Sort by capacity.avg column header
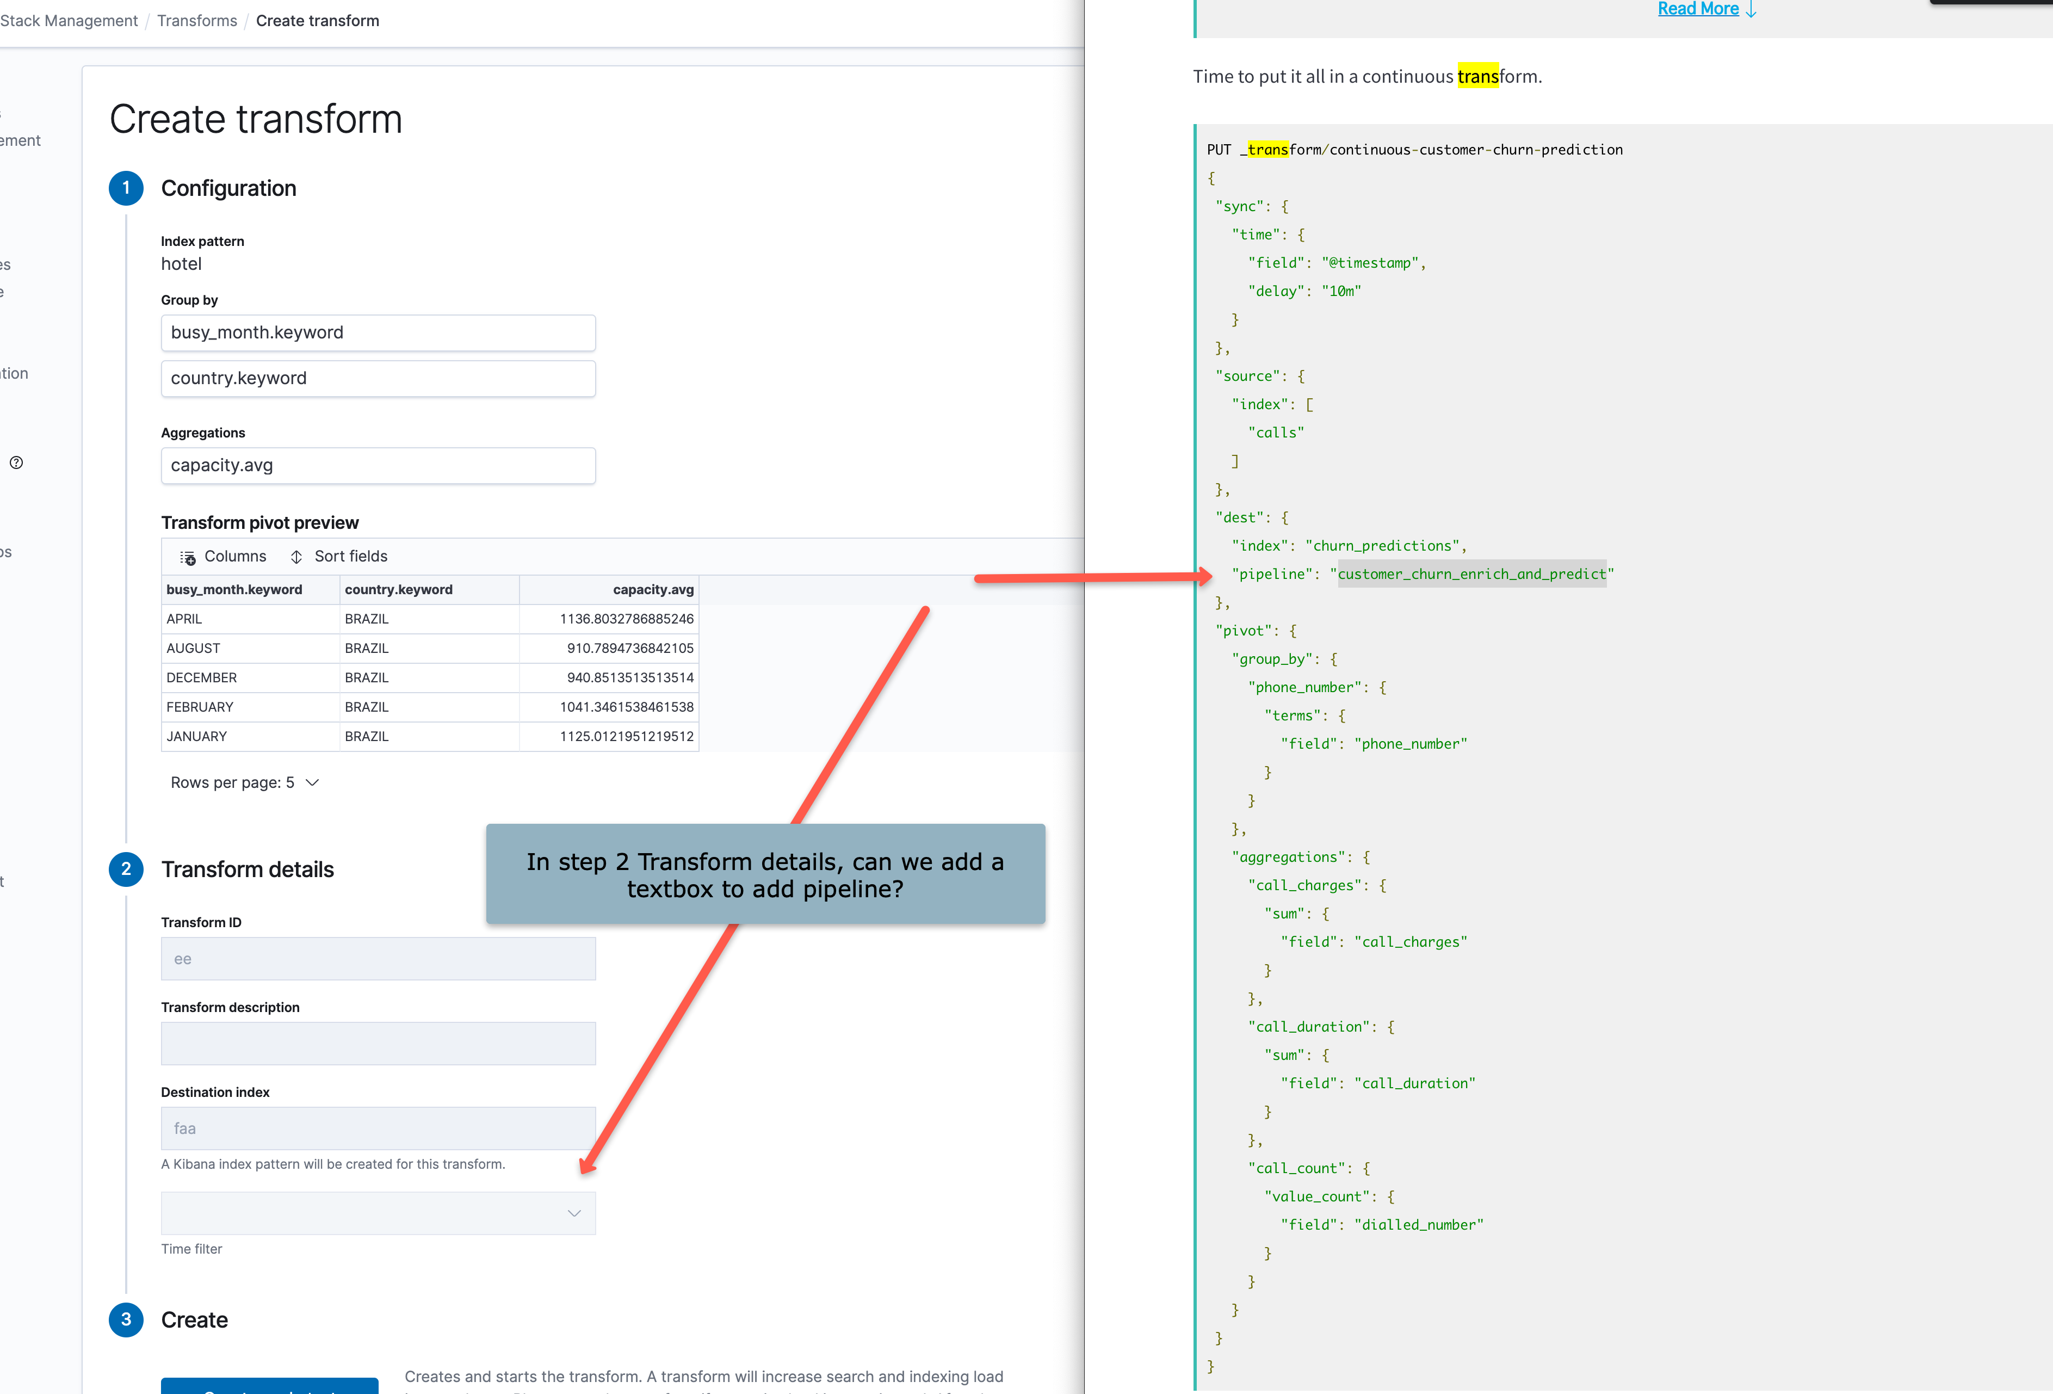 pos(609,589)
